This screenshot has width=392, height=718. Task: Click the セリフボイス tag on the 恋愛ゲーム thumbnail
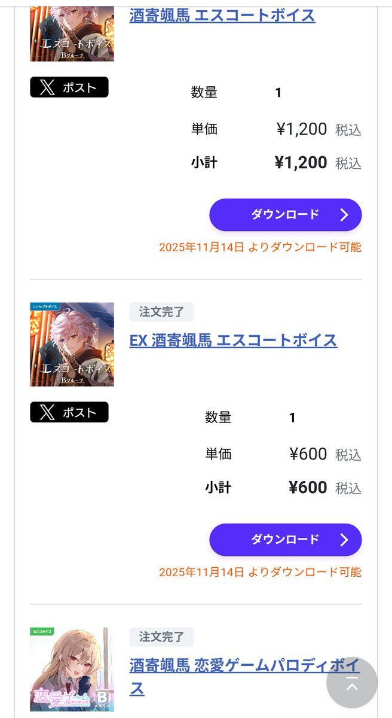pyautogui.click(x=42, y=631)
